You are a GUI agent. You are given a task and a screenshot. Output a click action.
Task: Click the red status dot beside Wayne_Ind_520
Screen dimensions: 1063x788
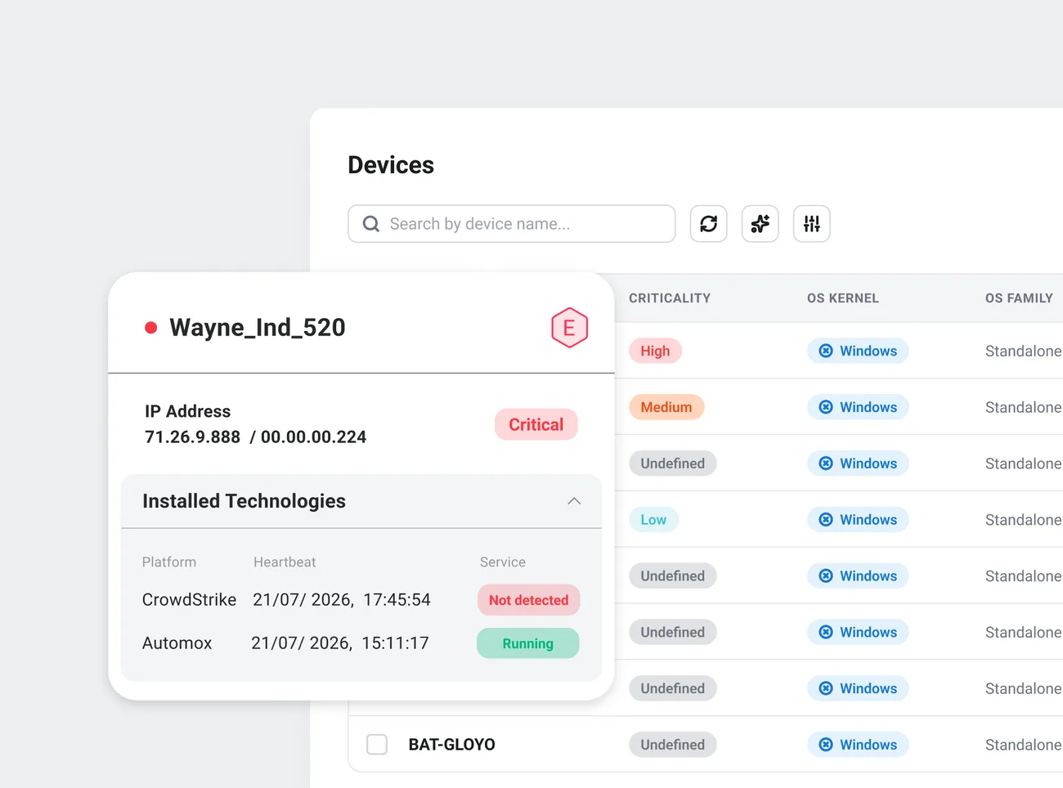coord(150,328)
